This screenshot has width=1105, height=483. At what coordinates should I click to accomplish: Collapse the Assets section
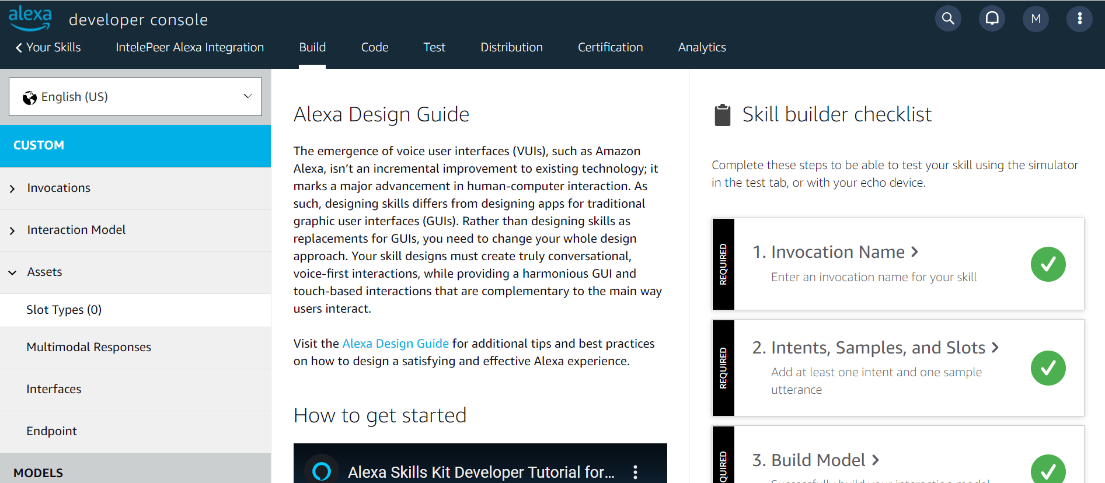coord(135,272)
